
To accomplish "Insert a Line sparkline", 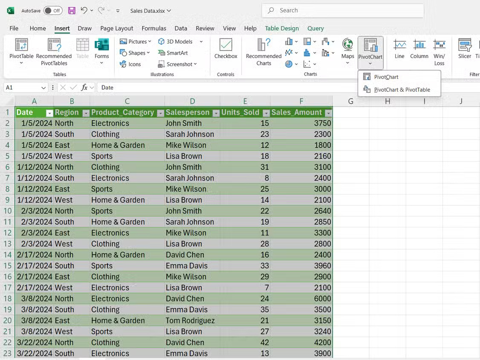I will [x=399, y=49].
